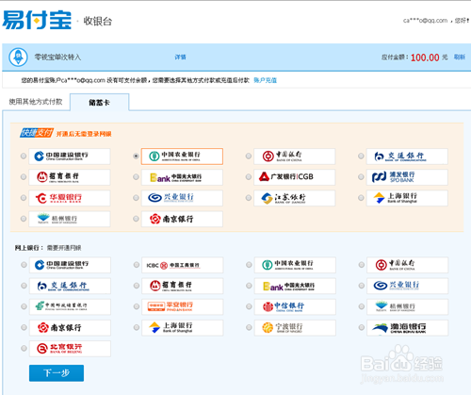
Task: Switch to 使用其他方式付款 tab
Action: point(36,102)
